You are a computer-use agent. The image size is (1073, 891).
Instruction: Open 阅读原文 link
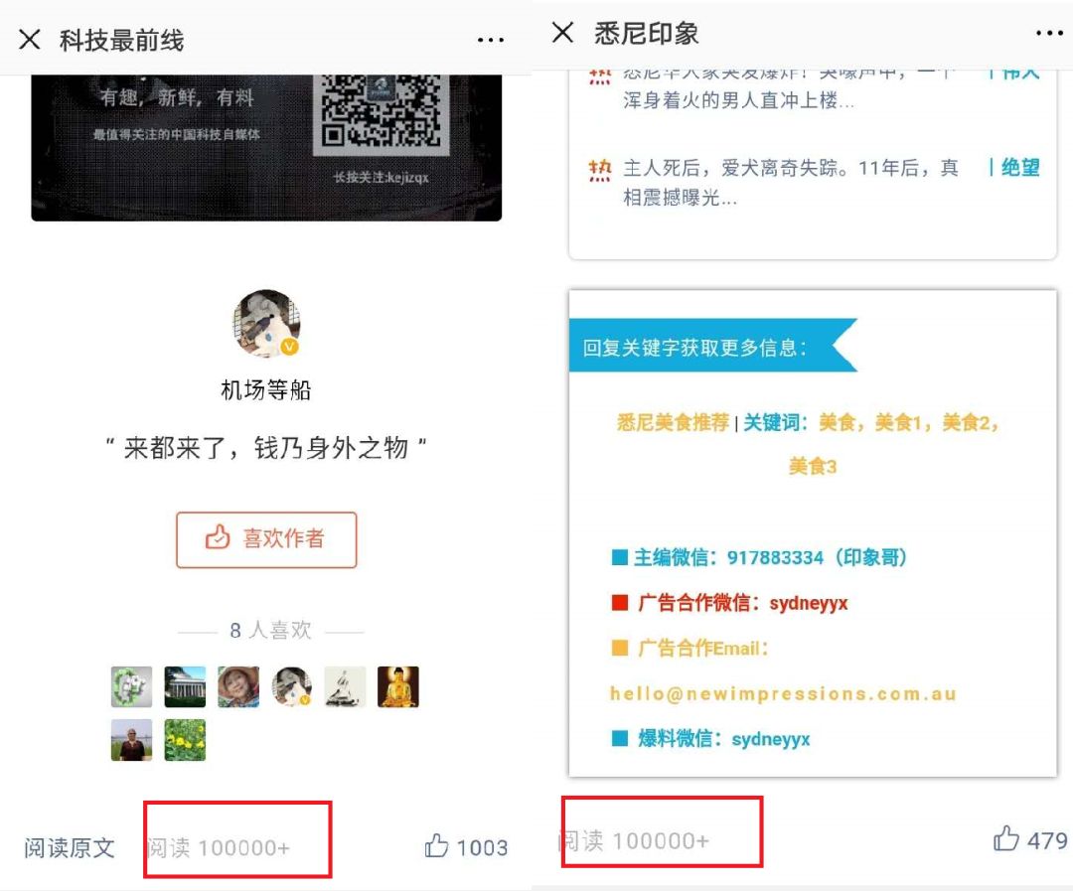[x=70, y=848]
